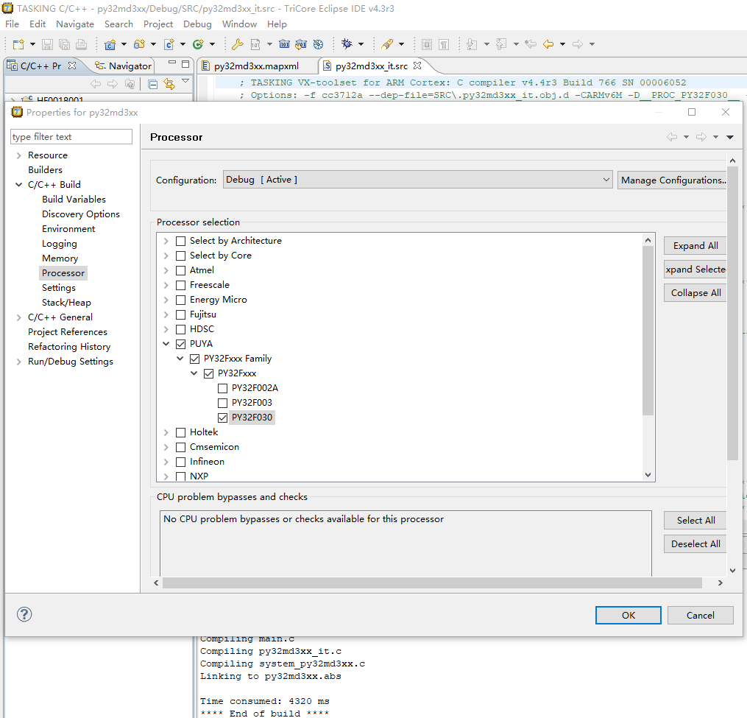The image size is (747, 718).
Task: Toggle block selection mode icon
Action: 427,44
